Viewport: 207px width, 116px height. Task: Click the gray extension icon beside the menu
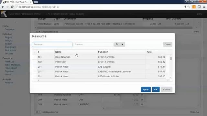pyautogui.click(x=199, y=7)
